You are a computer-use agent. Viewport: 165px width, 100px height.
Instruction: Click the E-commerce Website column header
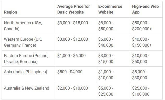click(x=113, y=9)
